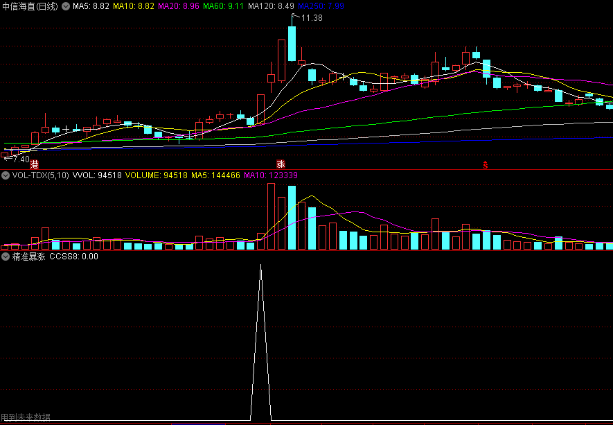Click the 11.38 high price annotation
Image resolution: width=613 pixels, height=425 pixels.
pos(312,17)
